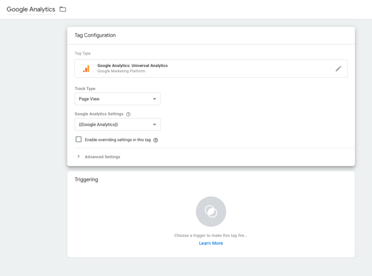Follow the Learn More link
This screenshot has height=276, width=372.
tap(211, 243)
